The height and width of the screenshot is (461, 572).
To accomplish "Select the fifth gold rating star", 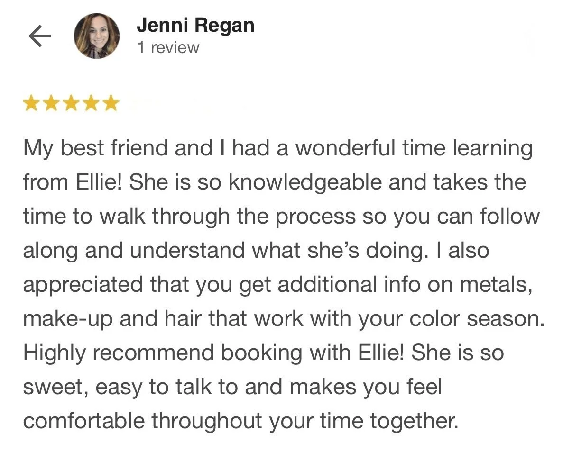I will 111,102.
